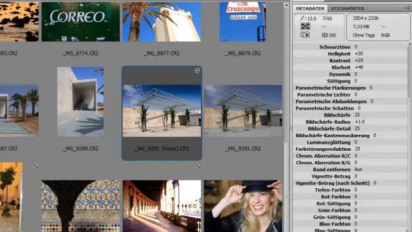Open the STICHWÖRTER tab
412x232 pixels.
pyautogui.click(x=348, y=8)
